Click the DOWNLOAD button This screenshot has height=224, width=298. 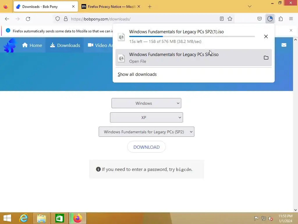146,147
